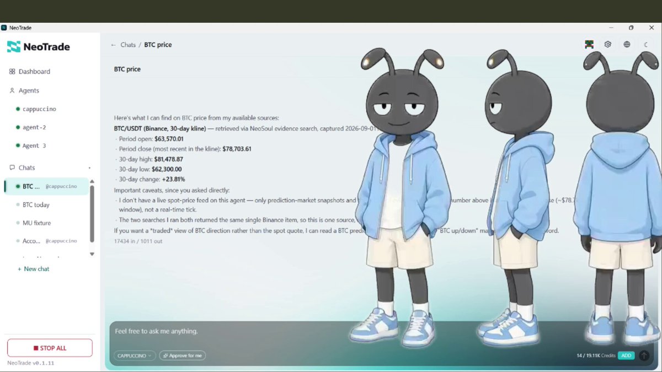The height and width of the screenshot is (372, 662).
Task: Open the Acco... chat by @cappuccino
Action: click(x=46, y=241)
